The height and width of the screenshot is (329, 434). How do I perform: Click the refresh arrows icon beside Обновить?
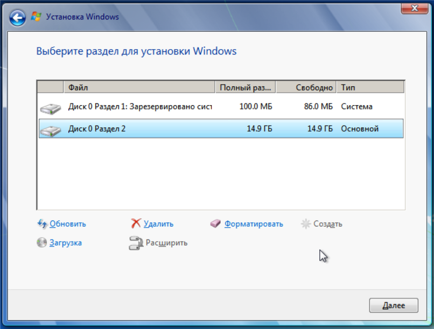42,224
